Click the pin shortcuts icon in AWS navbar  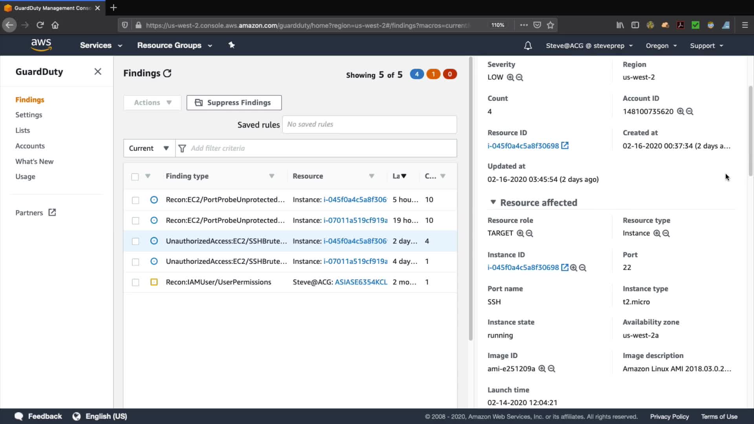click(232, 45)
